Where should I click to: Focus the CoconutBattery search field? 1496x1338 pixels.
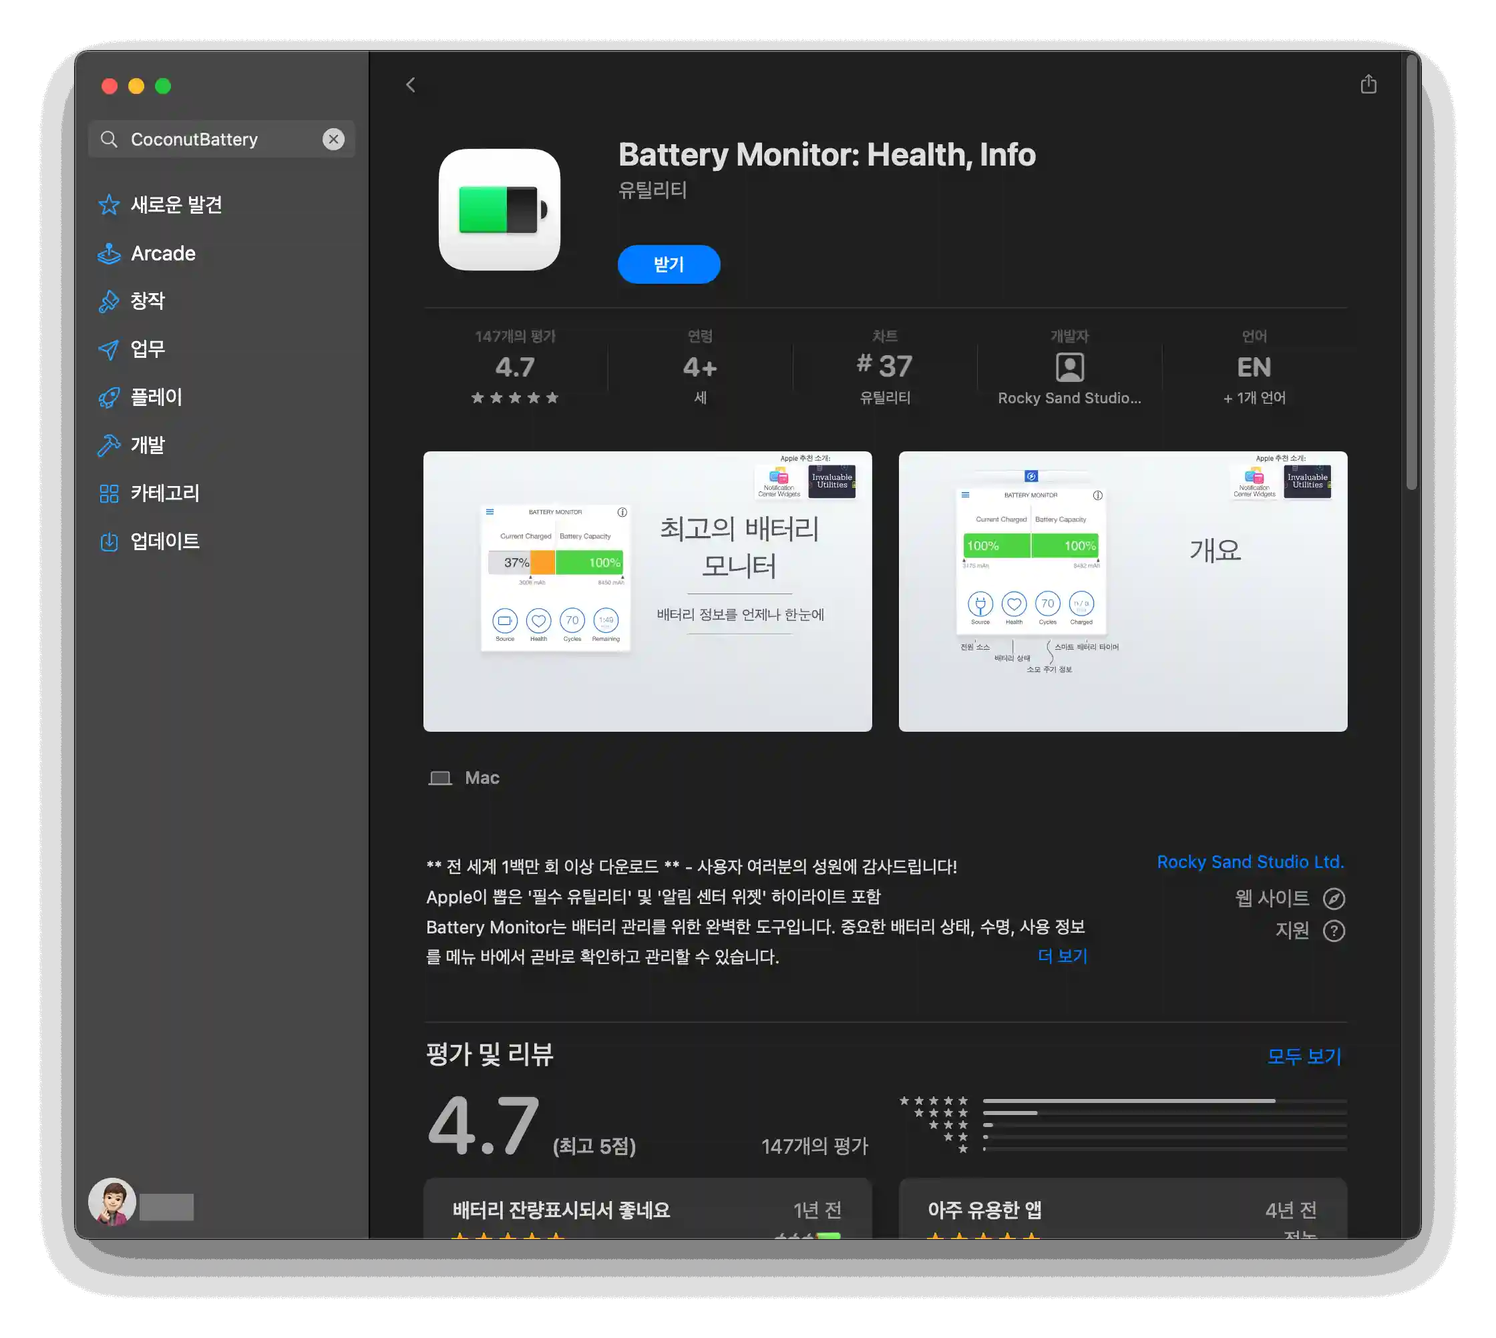coord(221,139)
